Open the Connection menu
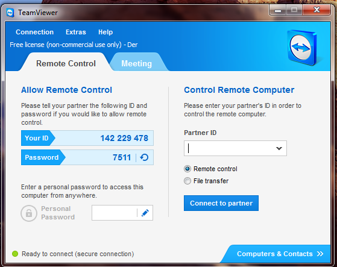 point(34,32)
